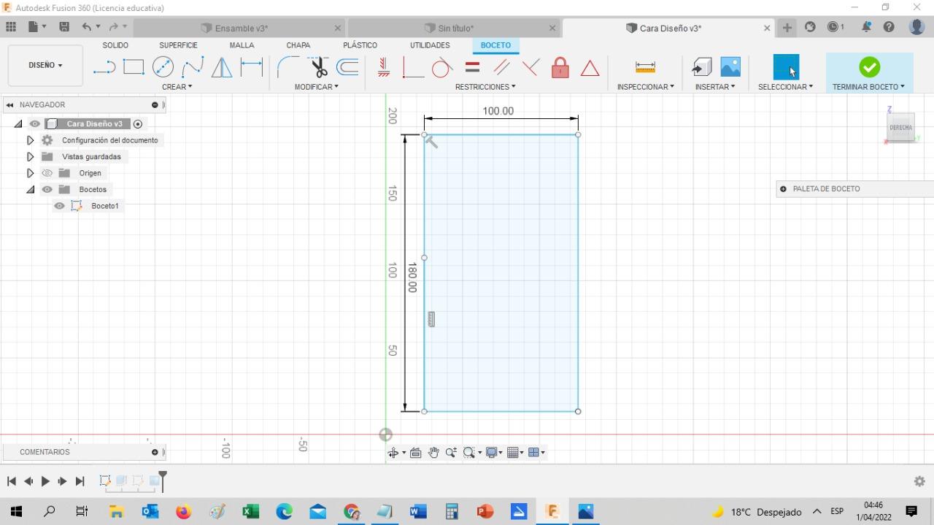Open the INSPECCIONAR dropdown menu

click(x=646, y=87)
